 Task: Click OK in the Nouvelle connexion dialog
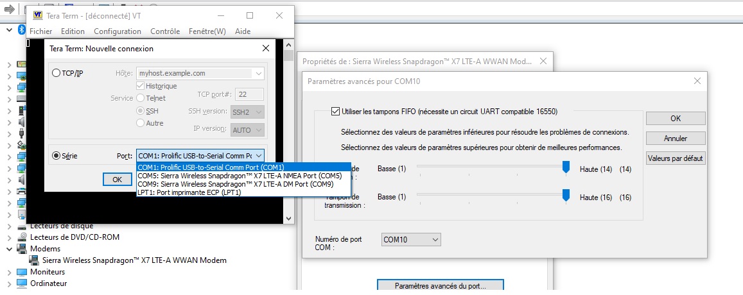[x=117, y=180]
